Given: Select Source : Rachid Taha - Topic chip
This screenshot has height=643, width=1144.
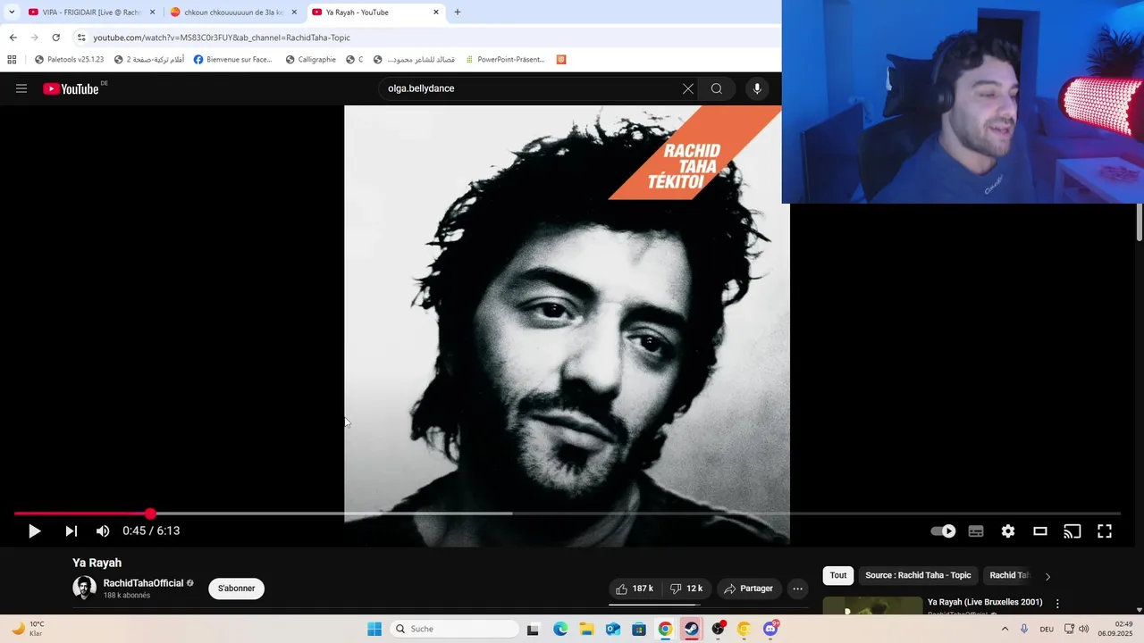Looking at the screenshot, I should pos(918,576).
